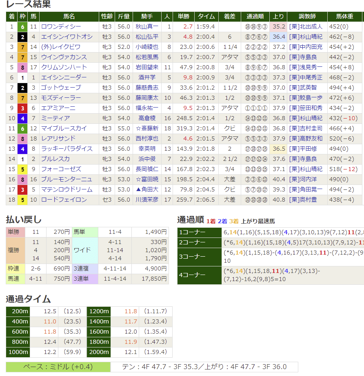The width and height of the screenshot is (364, 376).
Task: Open horse link ミーティア
Action: 55,118
